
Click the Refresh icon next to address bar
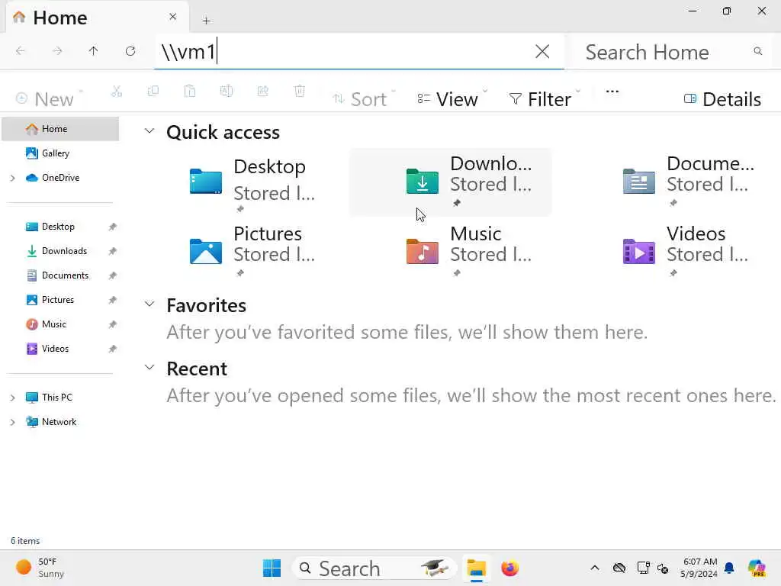click(x=130, y=51)
